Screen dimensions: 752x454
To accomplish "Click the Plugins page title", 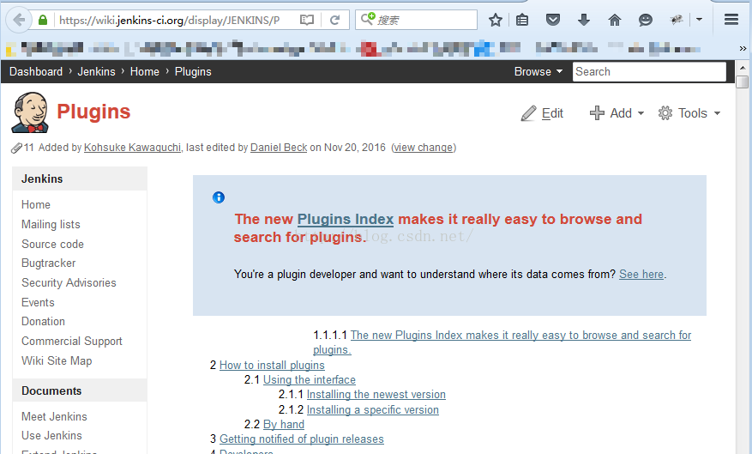I will tap(93, 112).
